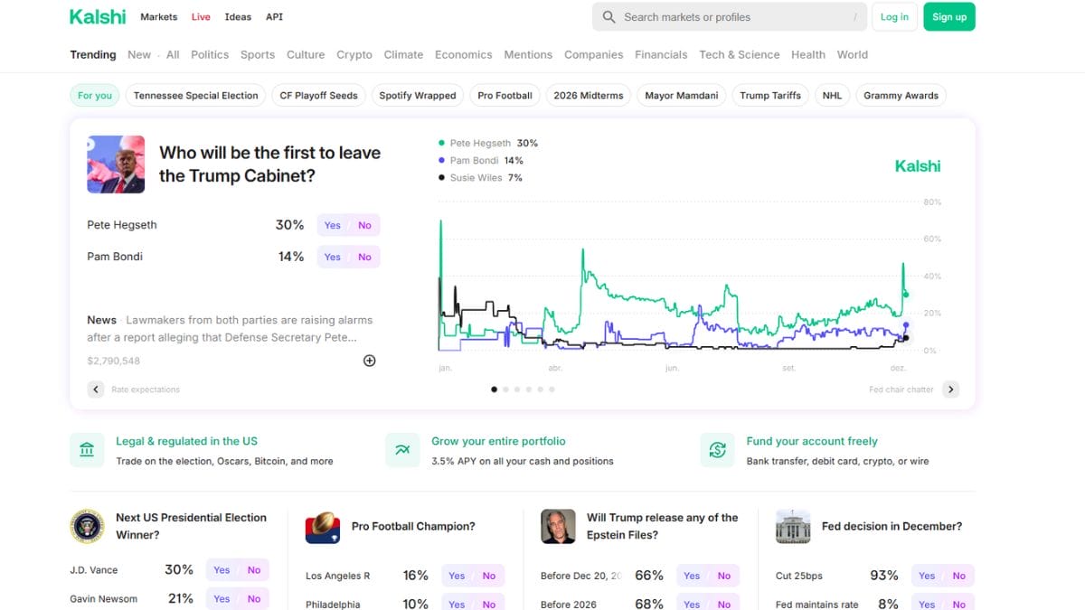This screenshot has height=610, width=1085.
Task: Select the first carousel pagination dot
Action: (x=494, y=389)
